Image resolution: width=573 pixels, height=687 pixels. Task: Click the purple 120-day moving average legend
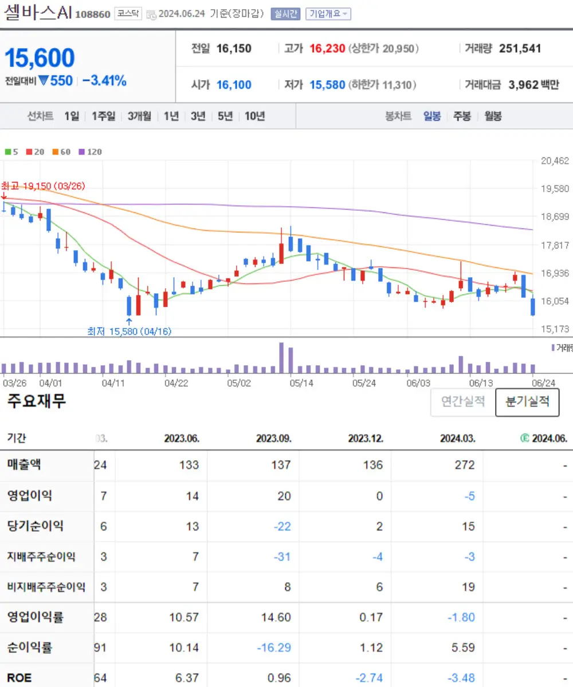(91, 152)
